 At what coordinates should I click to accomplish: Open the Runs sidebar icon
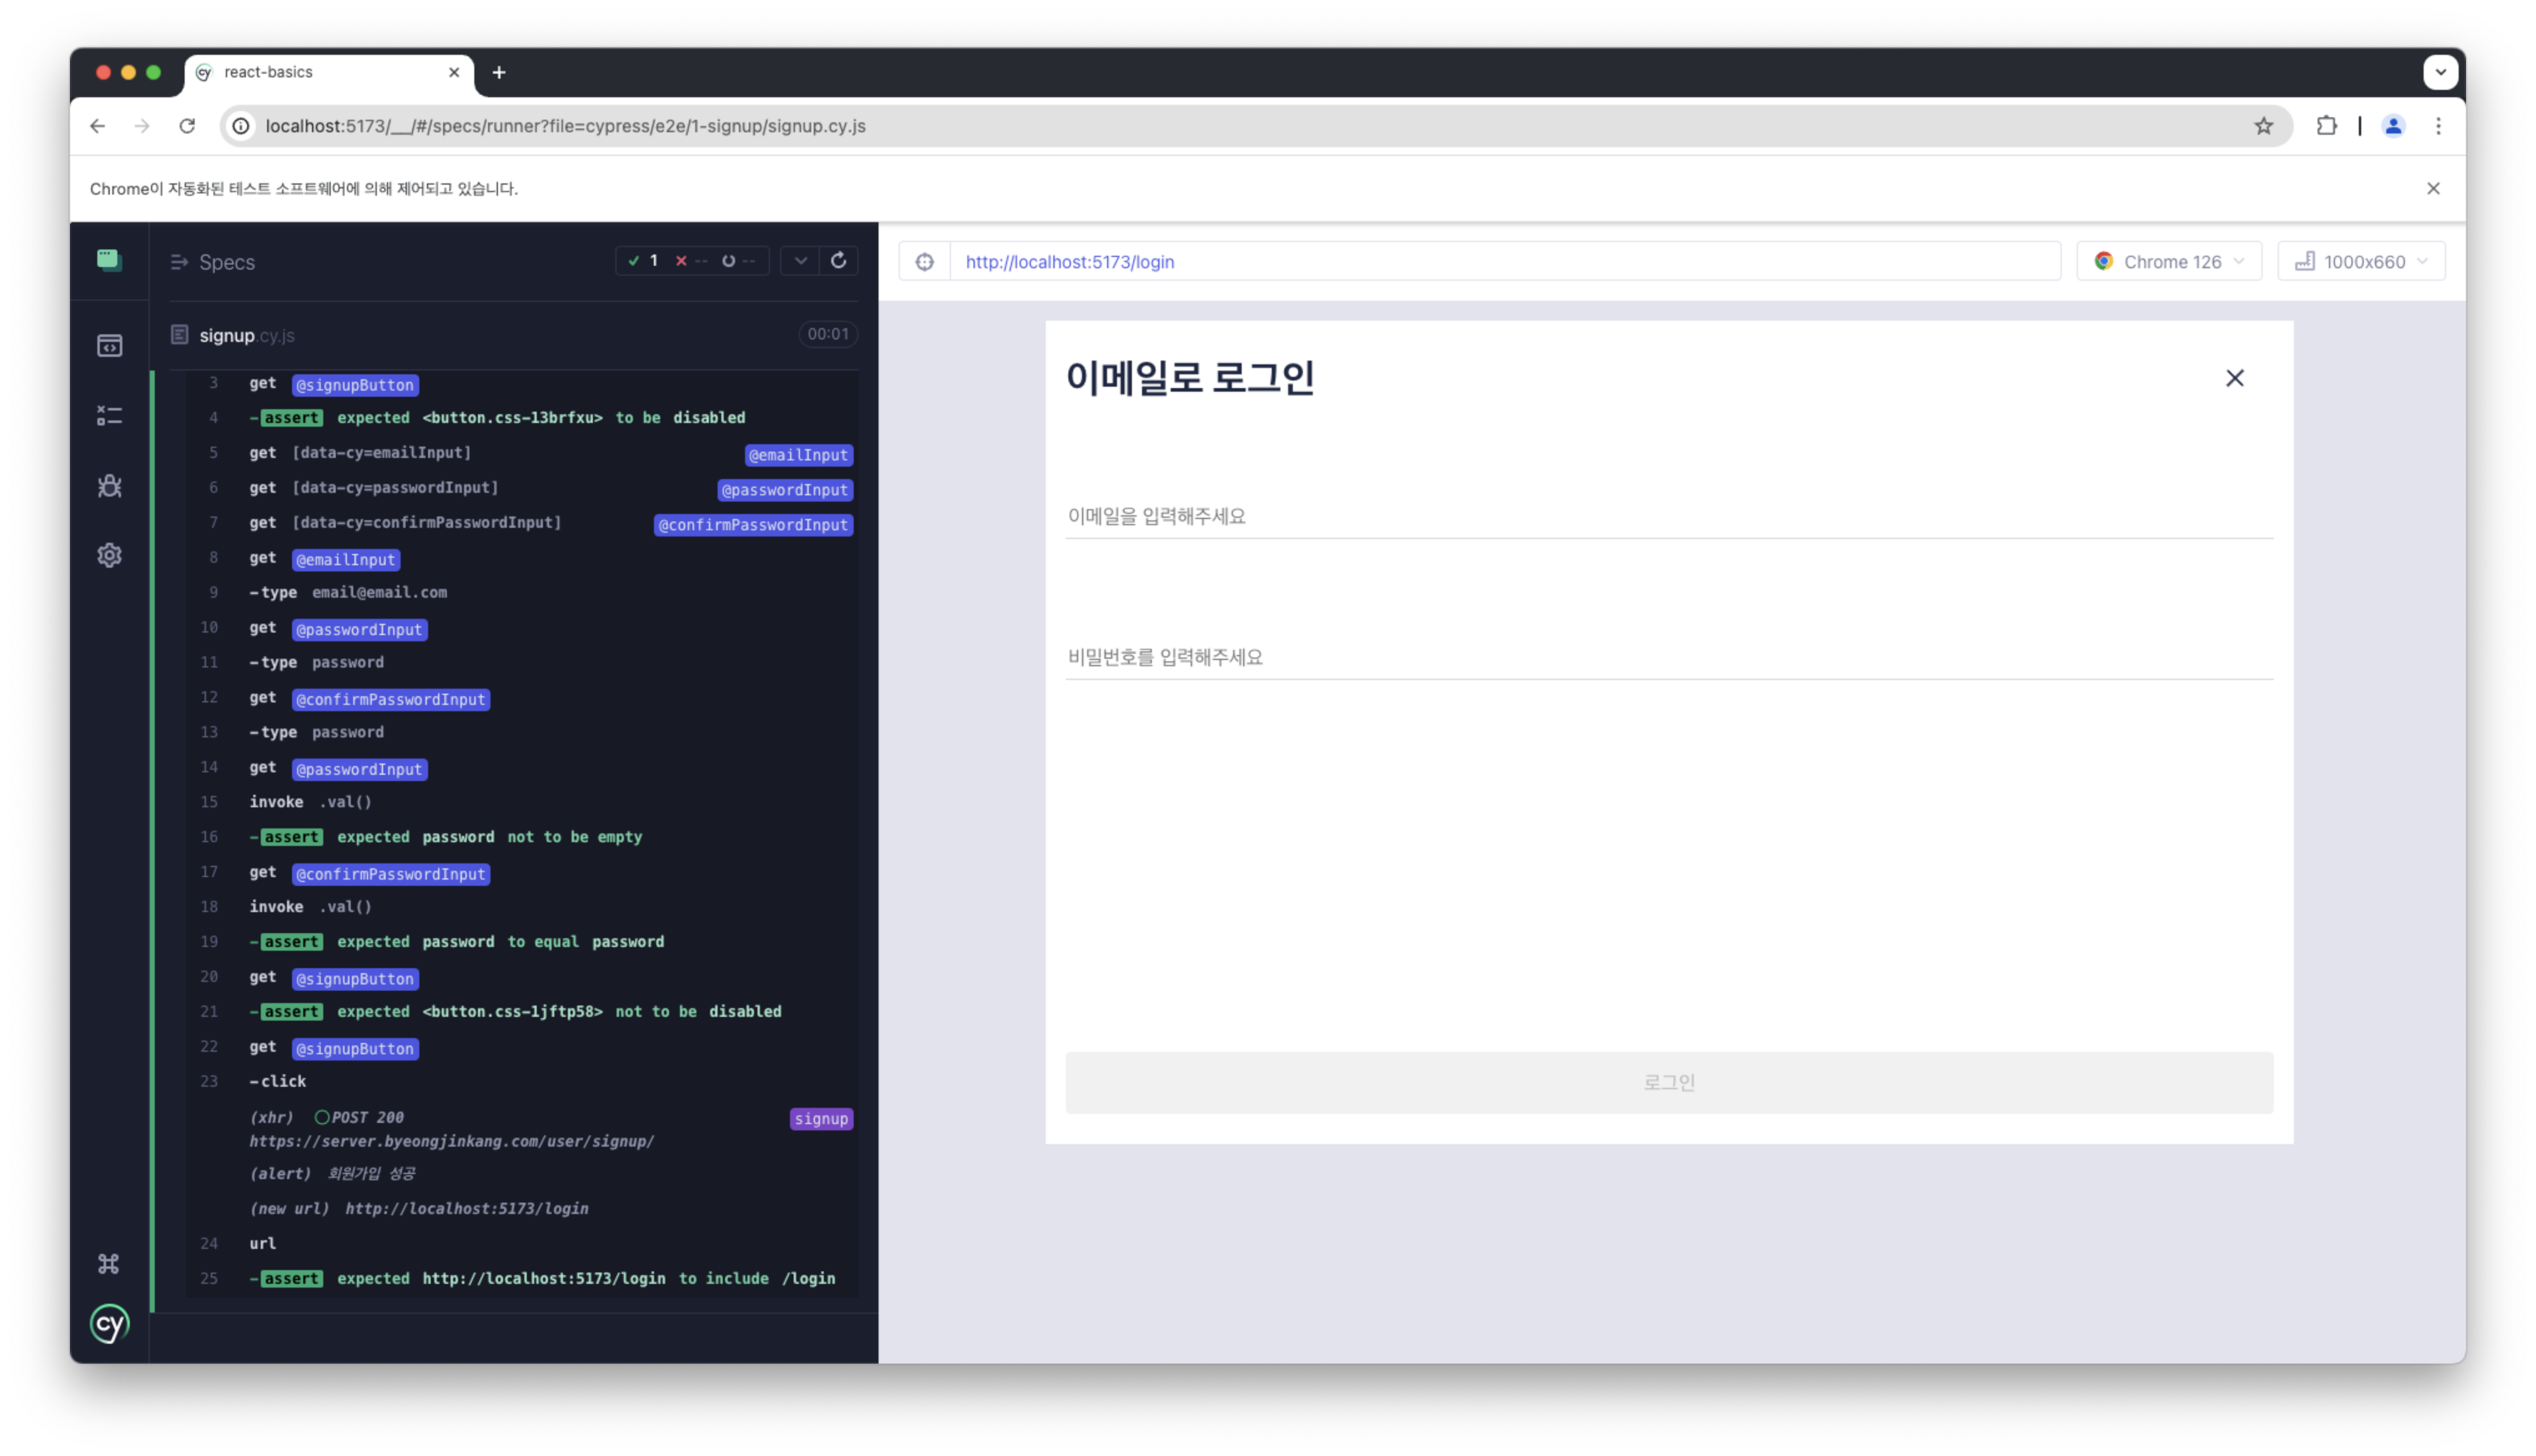click(x=109, y=415)
